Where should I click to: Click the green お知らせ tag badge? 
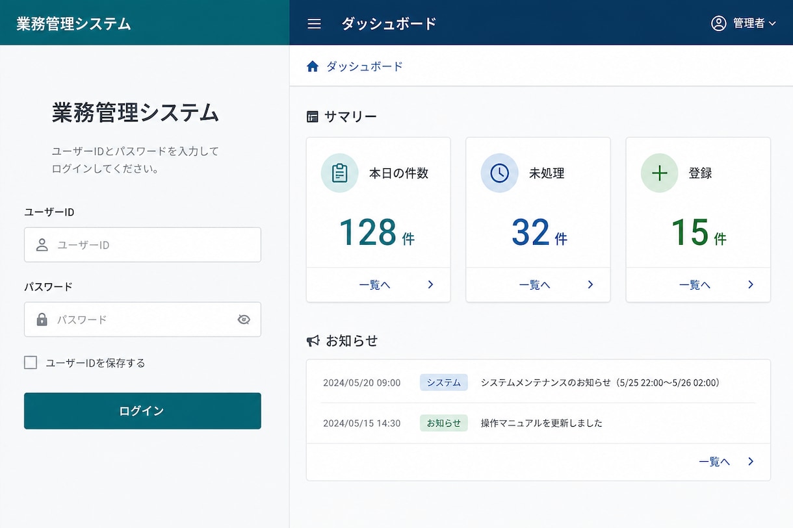(x=444, y=423)
